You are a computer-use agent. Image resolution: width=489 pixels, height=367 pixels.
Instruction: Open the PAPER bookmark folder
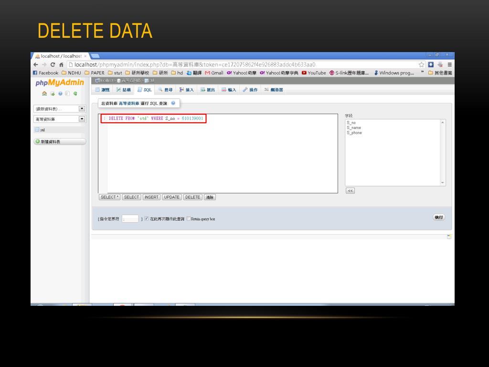(95, 73)
